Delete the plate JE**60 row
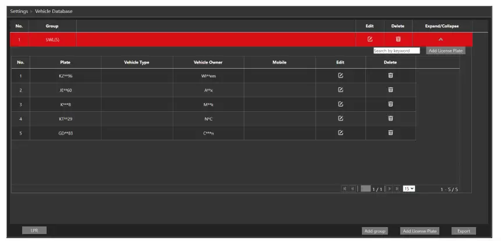 [390, 90]
